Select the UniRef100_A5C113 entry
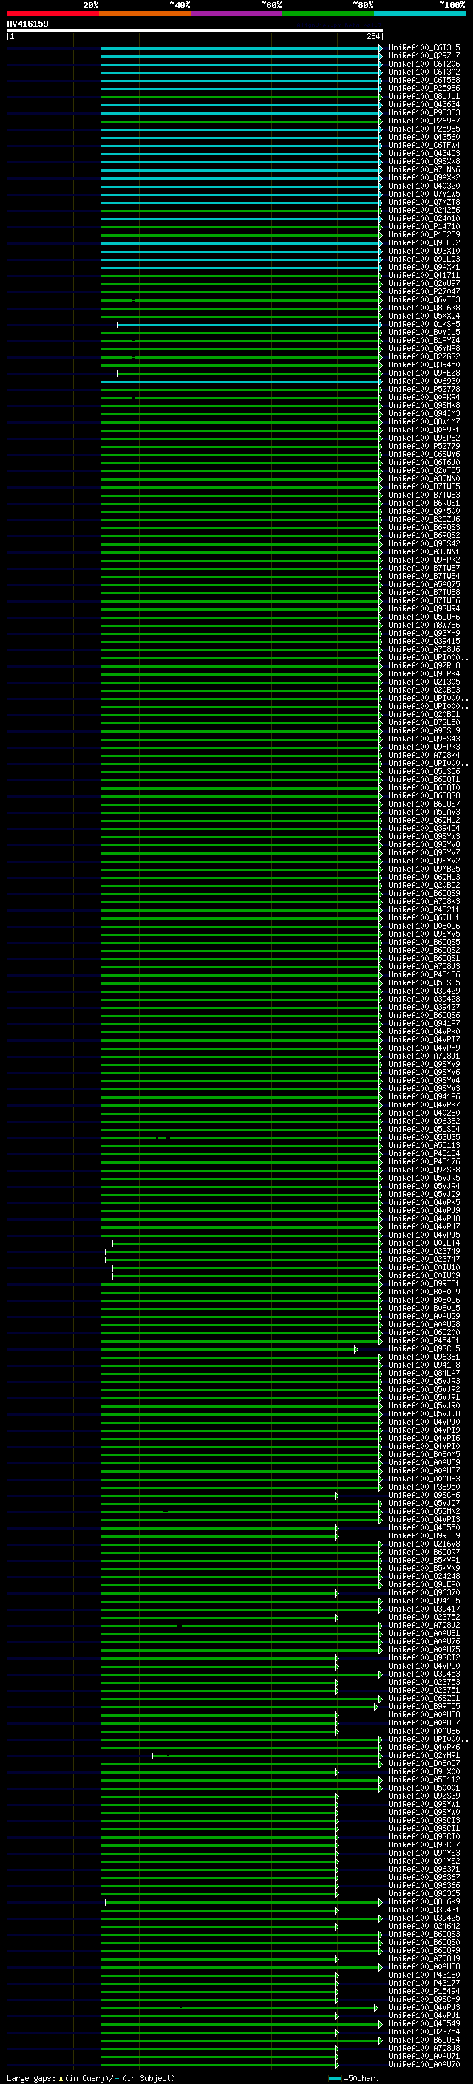The image size is (473, 2084). pos(424,1146)
